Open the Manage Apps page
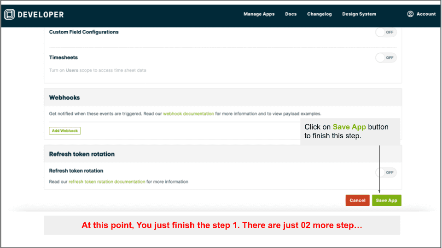Screen dimensions: 442x248 (259, 14)
